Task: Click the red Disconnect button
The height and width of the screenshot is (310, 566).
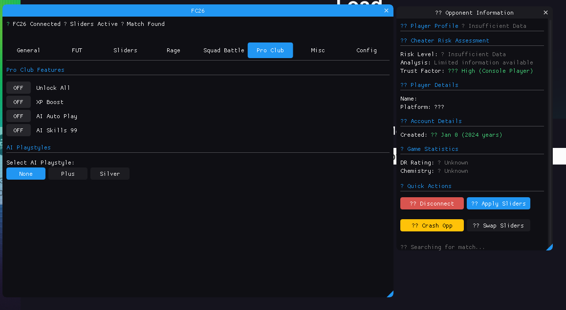Action: click(432, 204)
